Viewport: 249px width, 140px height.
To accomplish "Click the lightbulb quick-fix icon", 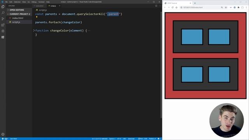I will [37, 17].
